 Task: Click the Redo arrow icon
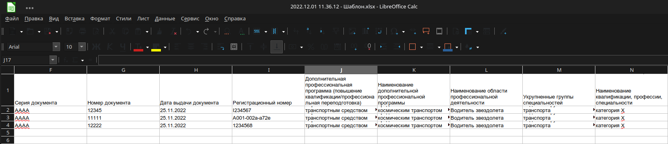tap(206, 31)
